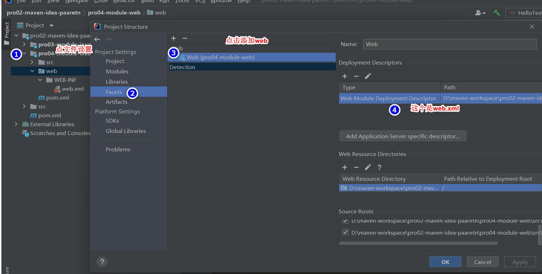Open the Navigate menu
The image size is (542, 274).
[77, 1]
